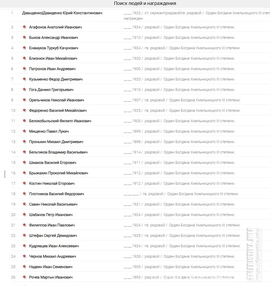This screenshot has height=286, width=270.
Task: Click the red star beside Мищенко Павел Лукич
Action: point(24,131)
